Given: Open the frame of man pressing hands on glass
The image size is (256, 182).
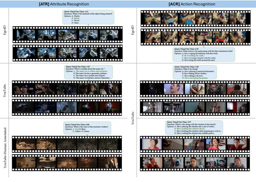Looking at the screenshot, I should point(195,89).
